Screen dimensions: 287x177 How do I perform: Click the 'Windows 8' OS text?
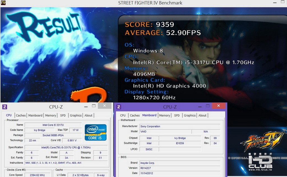click(x=148, y=51)
